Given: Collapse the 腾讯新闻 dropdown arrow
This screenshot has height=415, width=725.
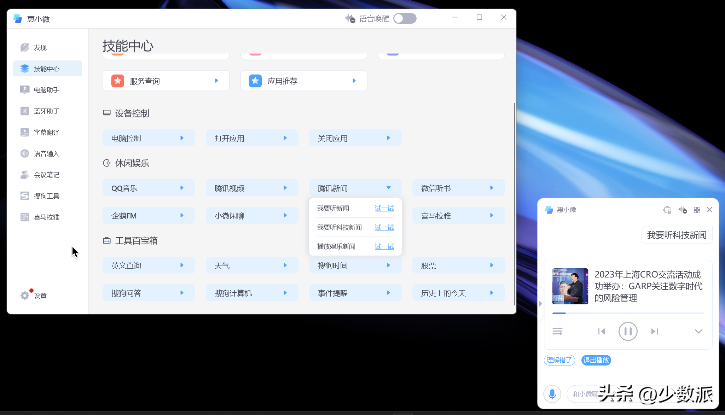Looking at the screenshot, I should coord(389,188).
